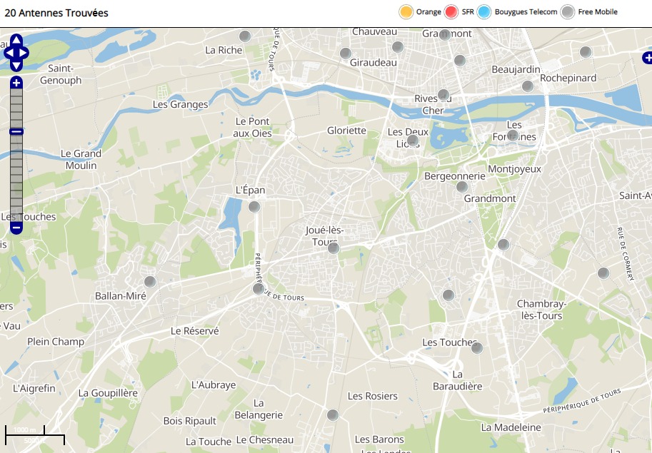Viewport: 652px width, 453px height.
Task: Zoom in using the plus button
Action: click(x=16, y=83)
